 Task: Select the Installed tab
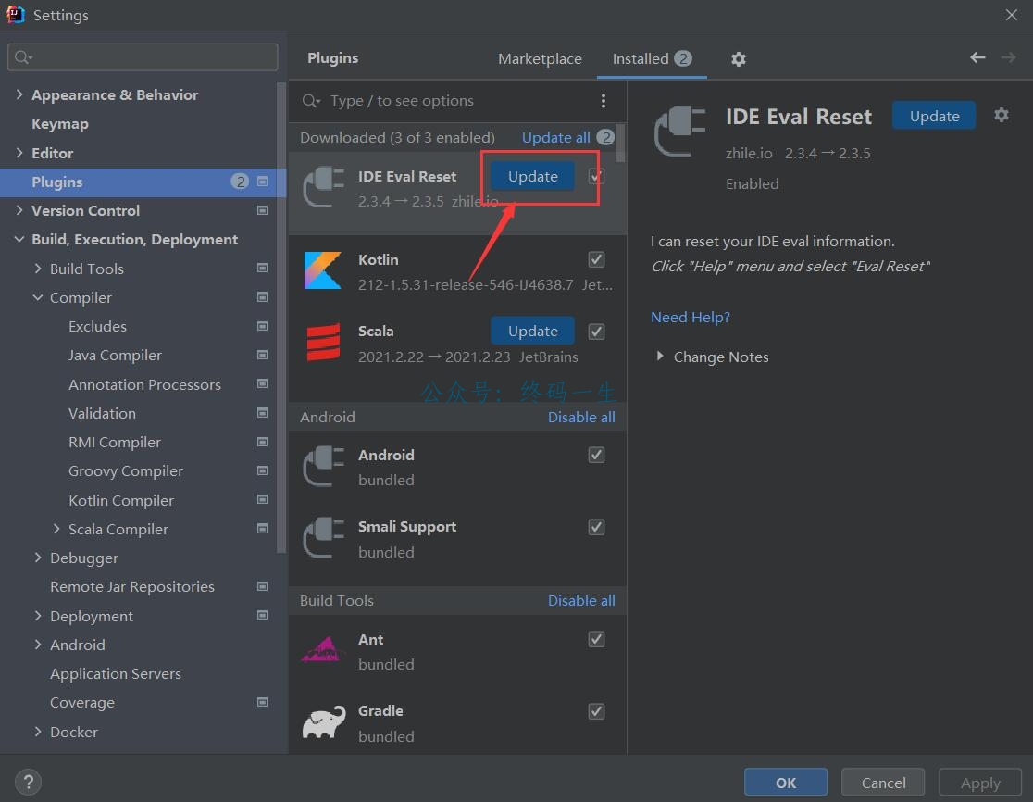641,59
